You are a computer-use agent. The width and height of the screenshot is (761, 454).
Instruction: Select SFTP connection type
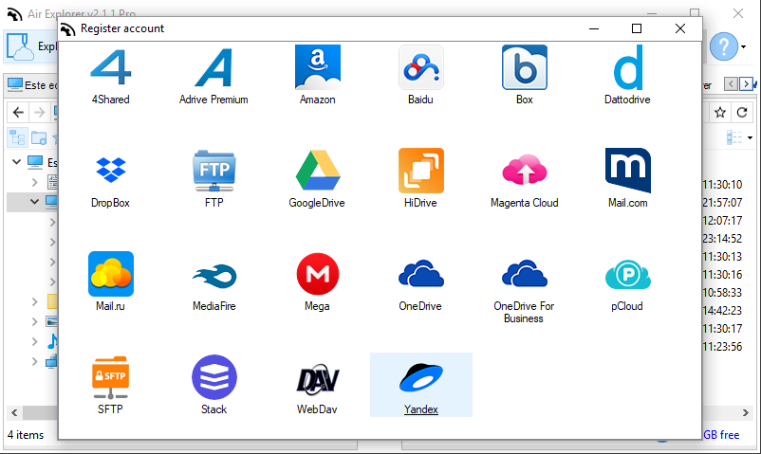(111, 385)
